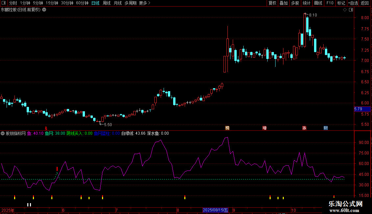The width and height of the screenshot is (372, 214).
Task: Select the 15分钟 period tab
Action: [x=52, y=3]
